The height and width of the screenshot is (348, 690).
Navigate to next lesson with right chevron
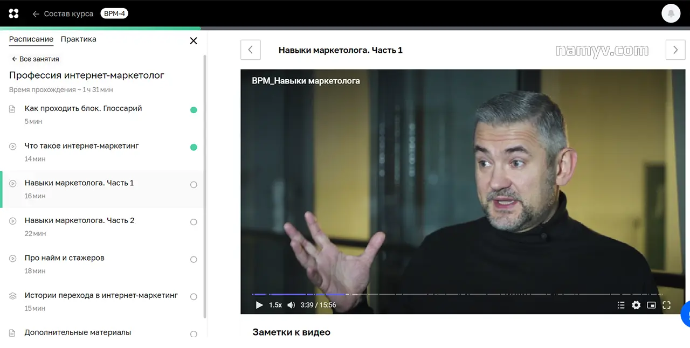675,50
